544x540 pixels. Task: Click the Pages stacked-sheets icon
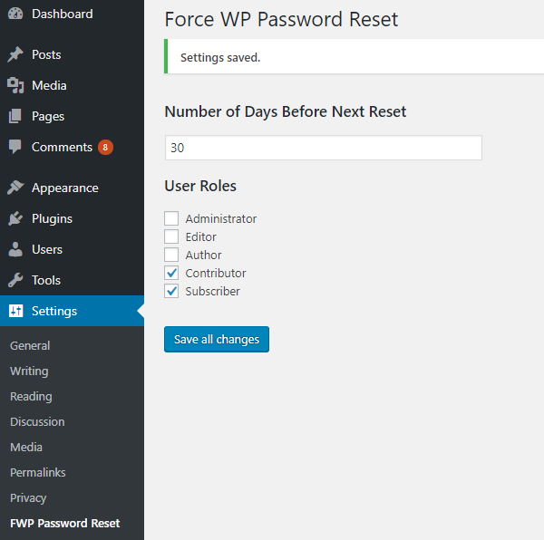pos(15,116)
